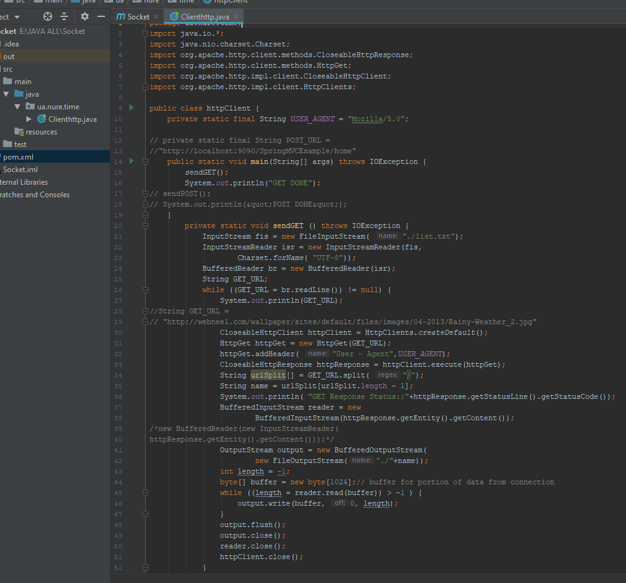Open the Project view dropdown arrow

(x=16, y=17)
